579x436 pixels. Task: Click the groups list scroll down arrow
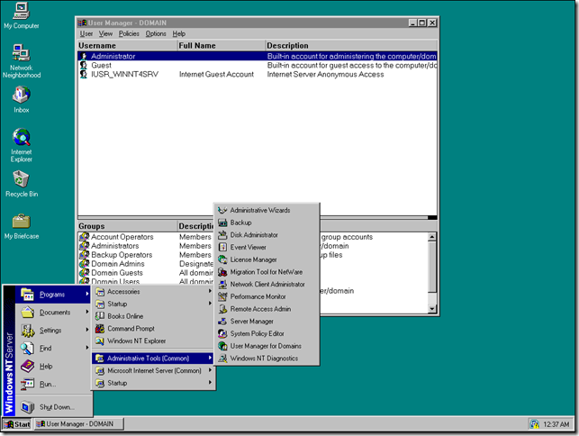432,308
